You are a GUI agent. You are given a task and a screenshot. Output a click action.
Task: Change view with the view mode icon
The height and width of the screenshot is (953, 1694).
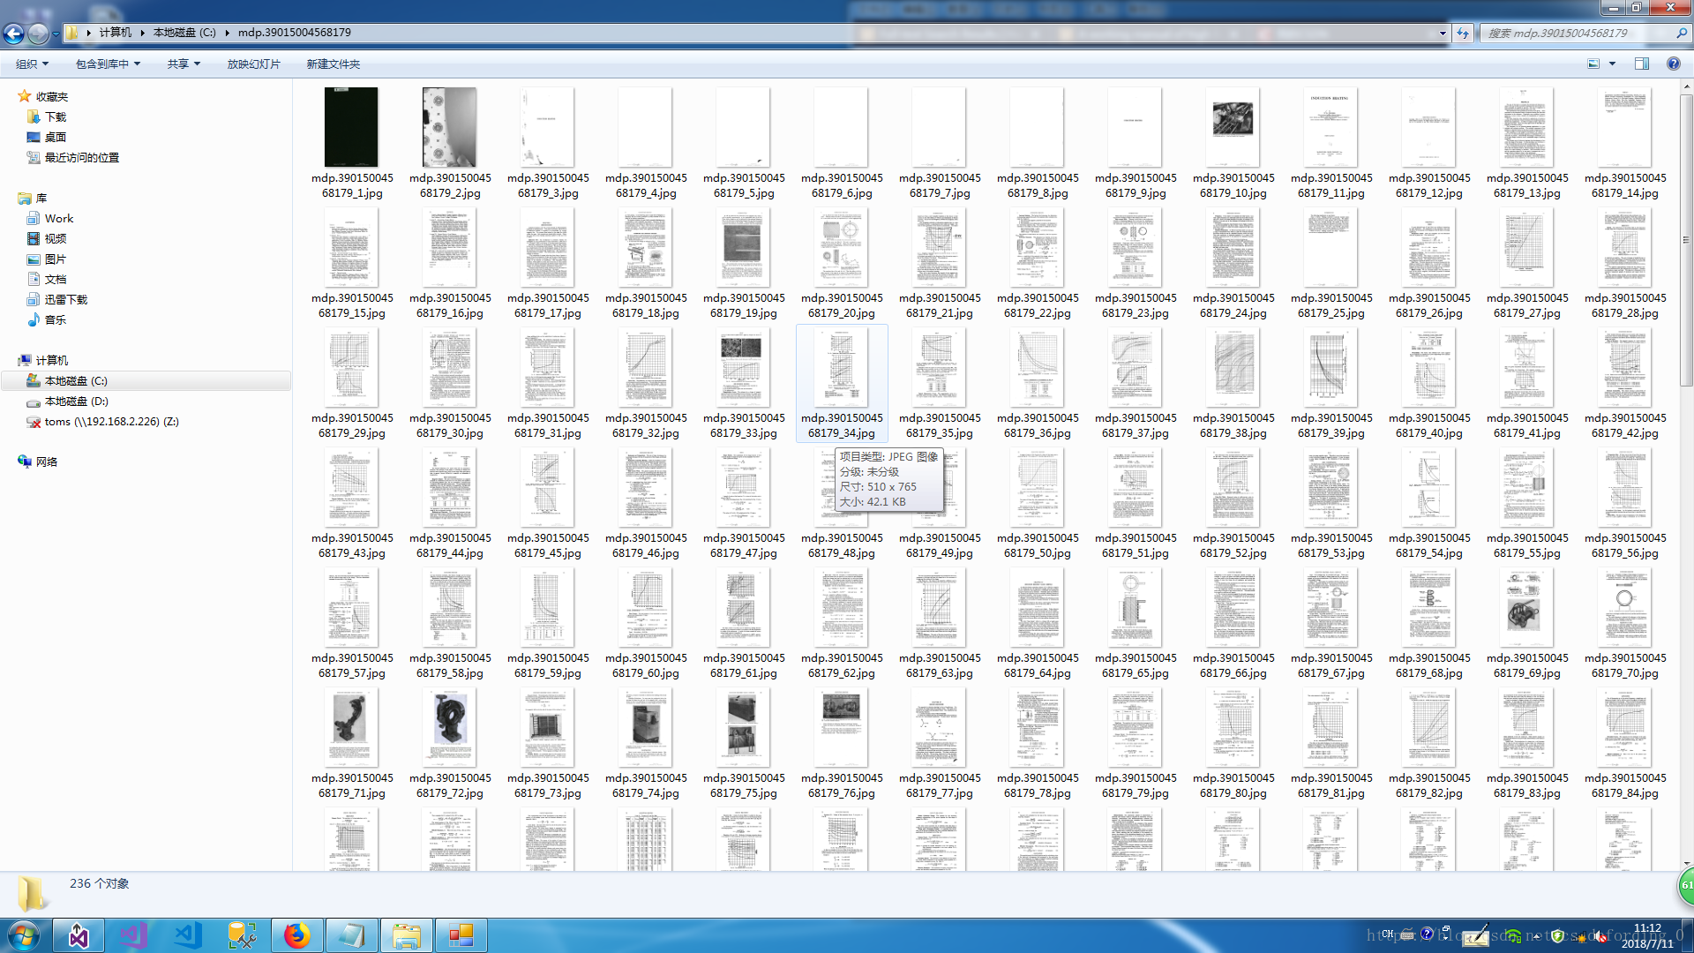(x=1593, y=64)
